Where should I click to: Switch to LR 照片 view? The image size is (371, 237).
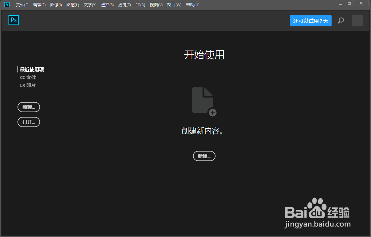(28, 85)
